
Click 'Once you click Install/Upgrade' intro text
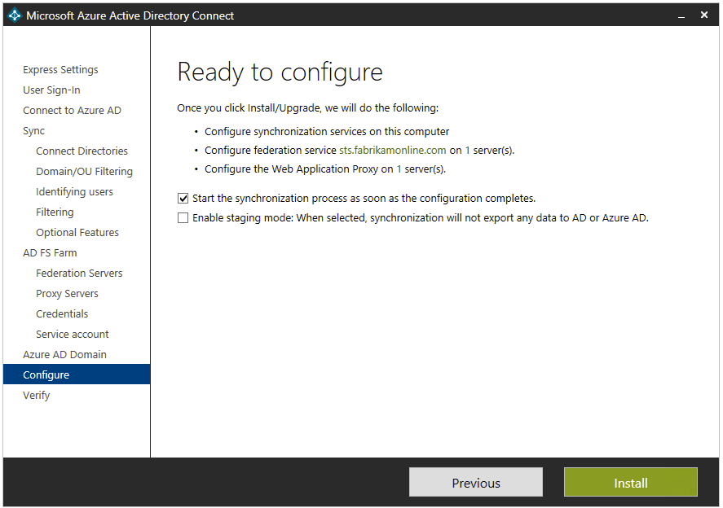307,107
